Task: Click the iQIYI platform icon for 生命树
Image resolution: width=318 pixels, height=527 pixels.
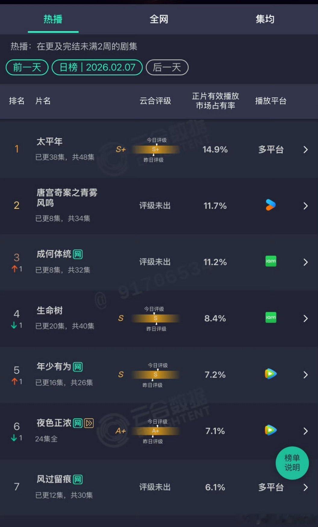Action: tap(270, 318)
